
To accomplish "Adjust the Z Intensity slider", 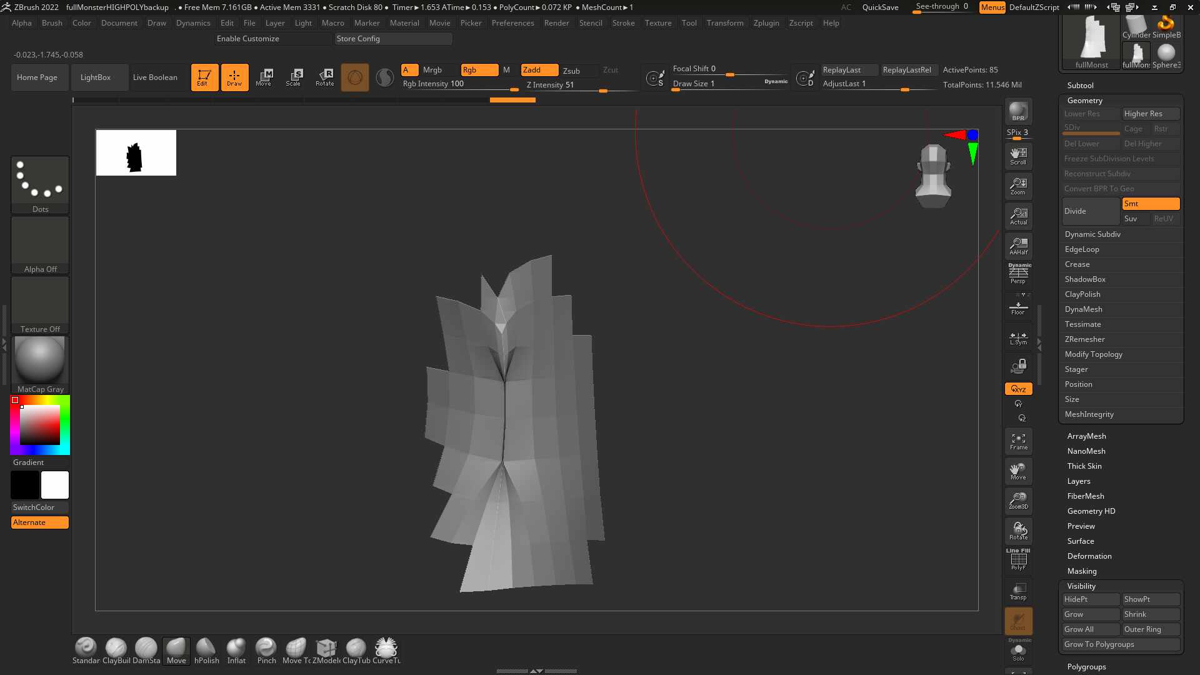I will pyautogui.click(x=579, y=85).
